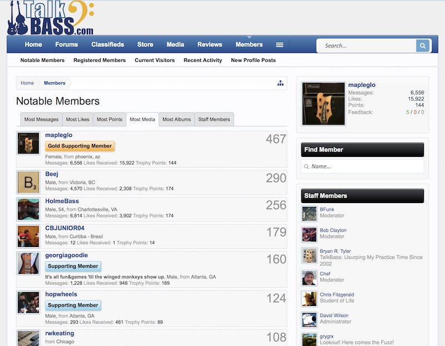This screenshot has height=346, width=445.
Task: Click the search magnifier button
Action: pos(422,46)
